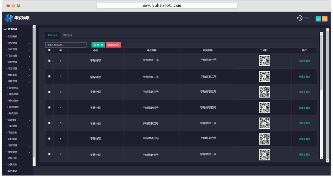Click the QR code in row 6

click(x=264, y=139)
